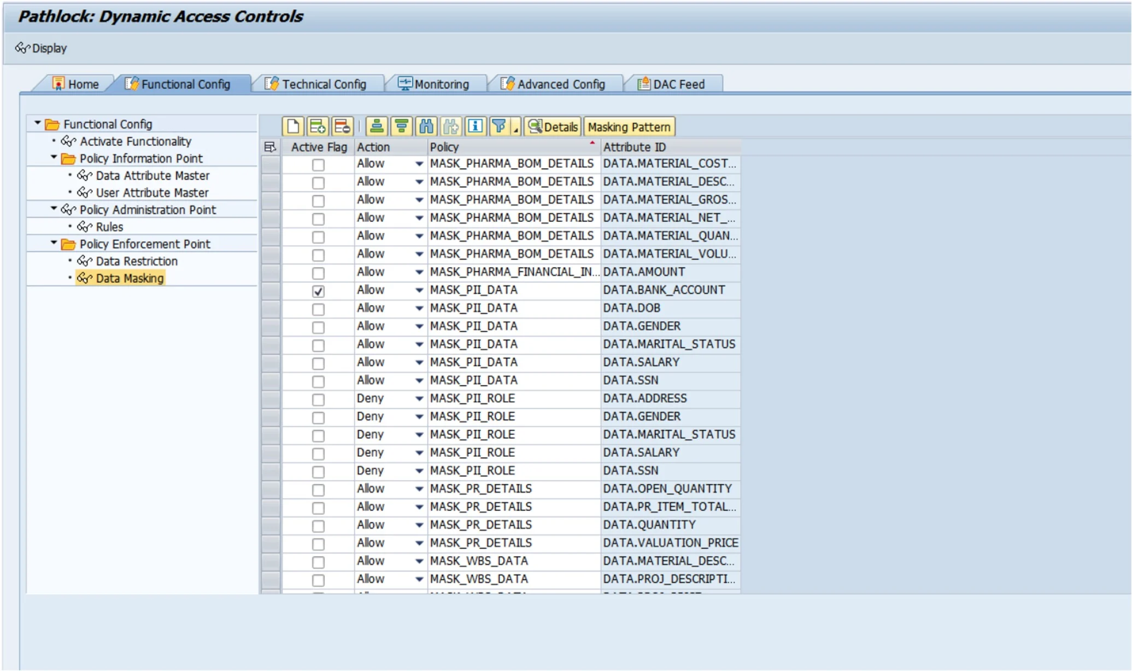This screenshot has height=671, width=1132.
Task: Click the Details button
Action: tap(553, 127)
